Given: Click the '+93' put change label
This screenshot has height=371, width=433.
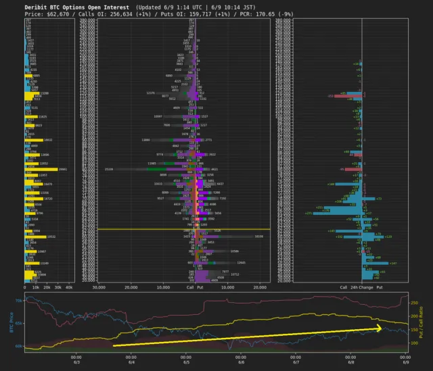Looking at the screenshot, I should click(x=382, y=272).
